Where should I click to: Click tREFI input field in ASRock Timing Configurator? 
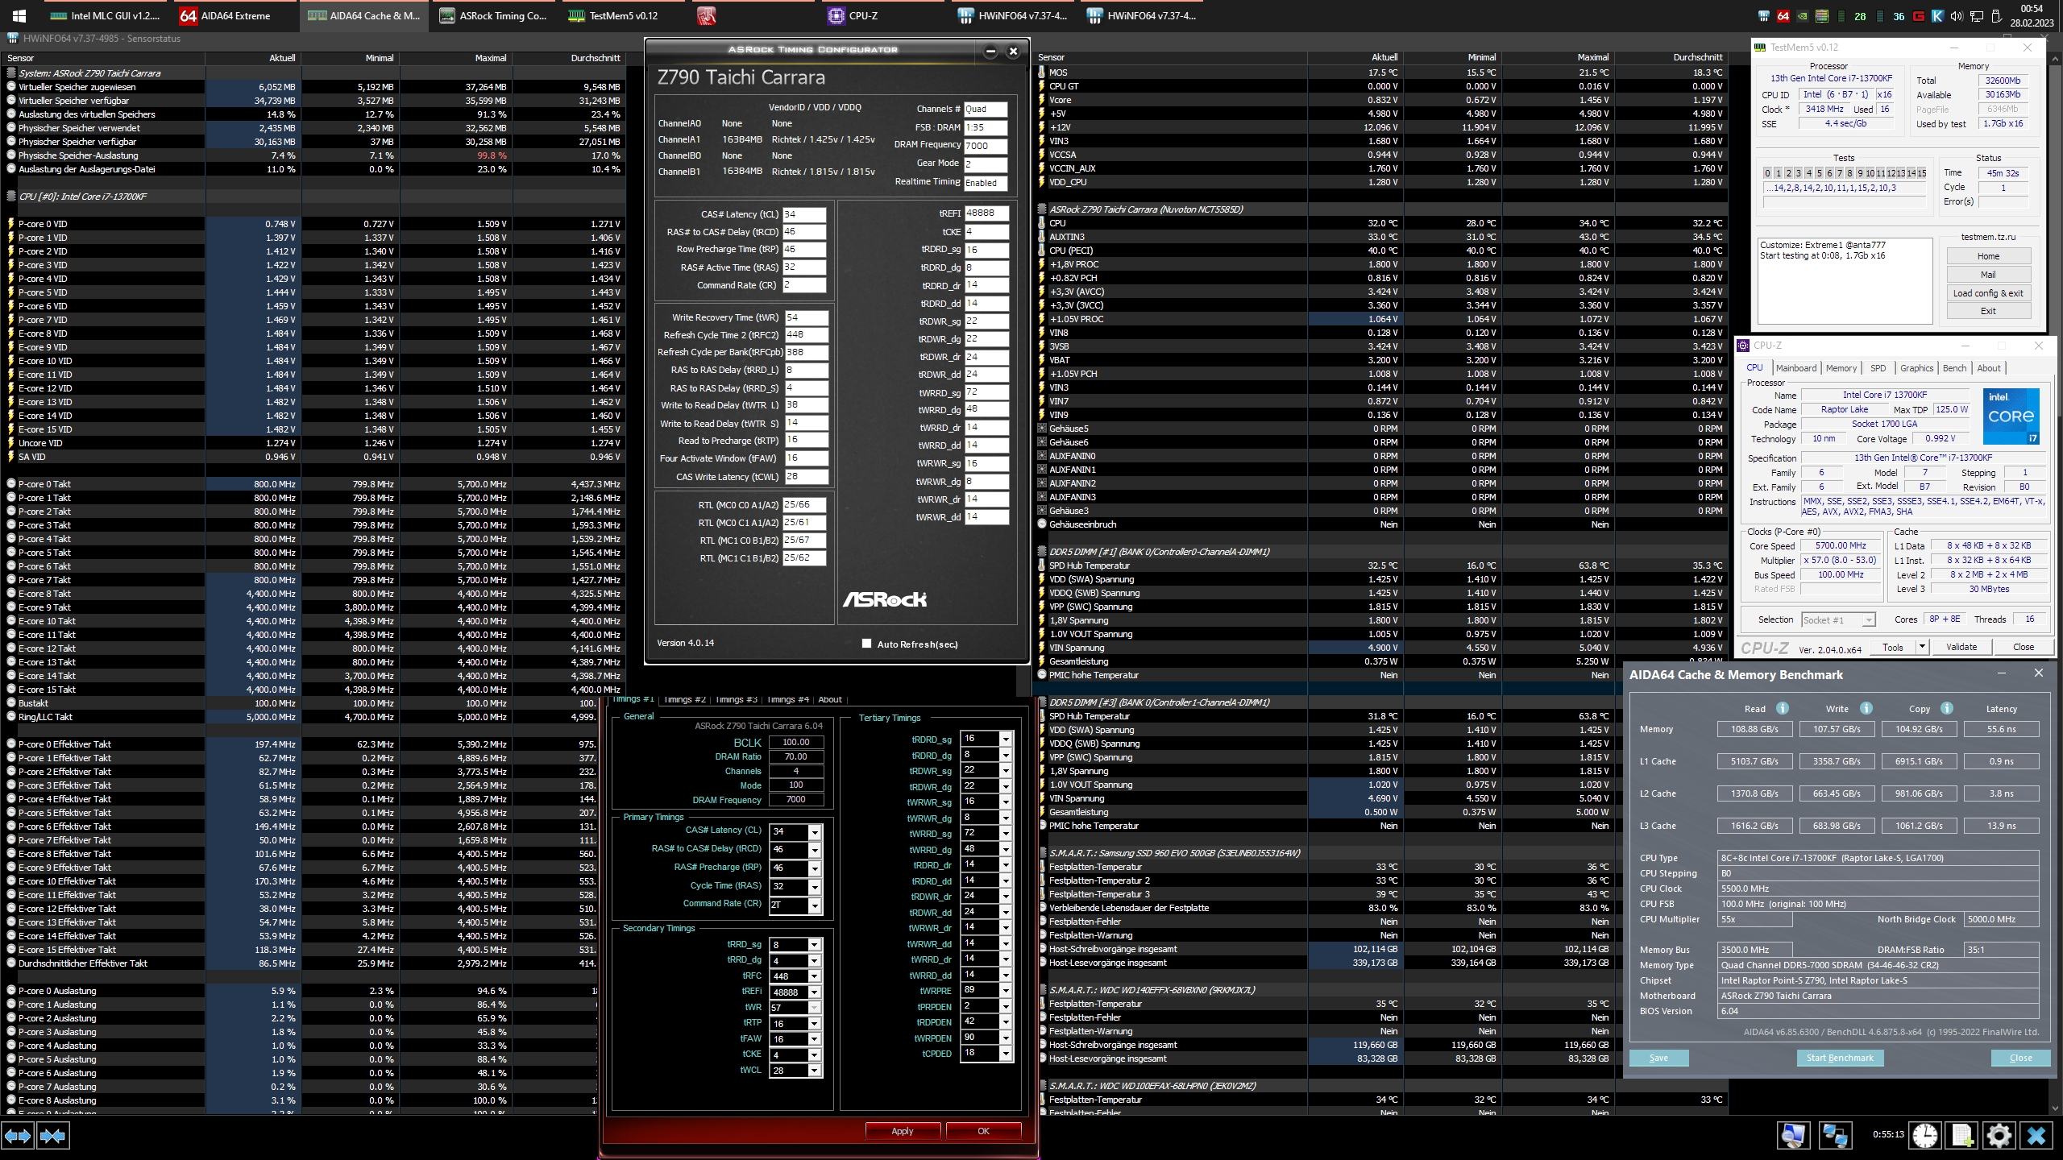[x=986, y=213]
